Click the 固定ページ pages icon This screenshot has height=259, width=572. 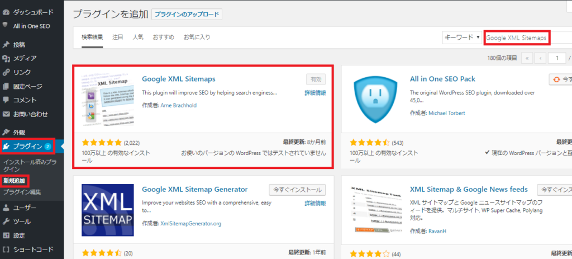coord(6,87)
